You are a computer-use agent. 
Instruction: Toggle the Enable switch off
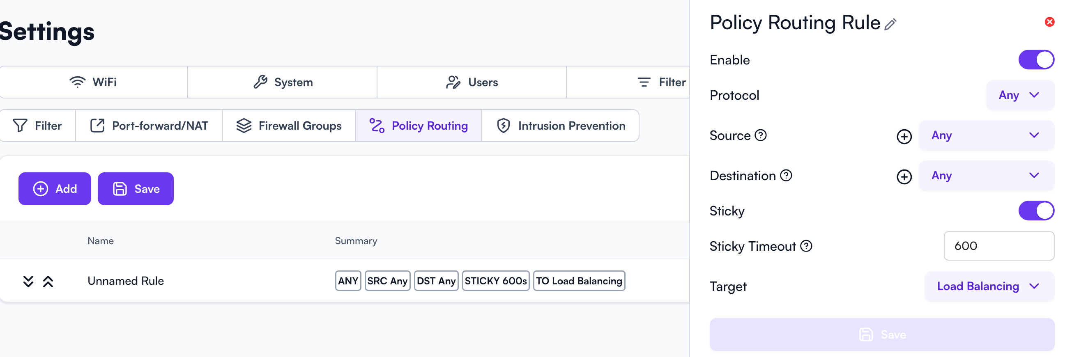click(1036, 60)
